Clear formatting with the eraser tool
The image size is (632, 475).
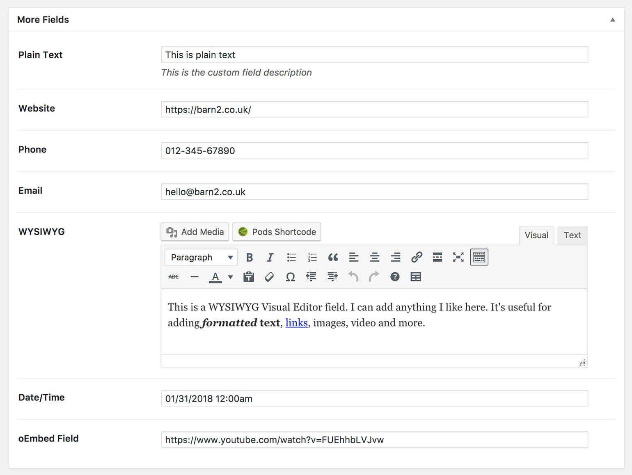tap(269, 276)
